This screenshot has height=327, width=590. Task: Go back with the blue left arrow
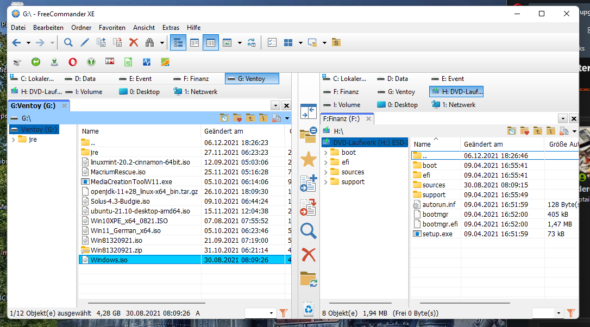(16, 42)
